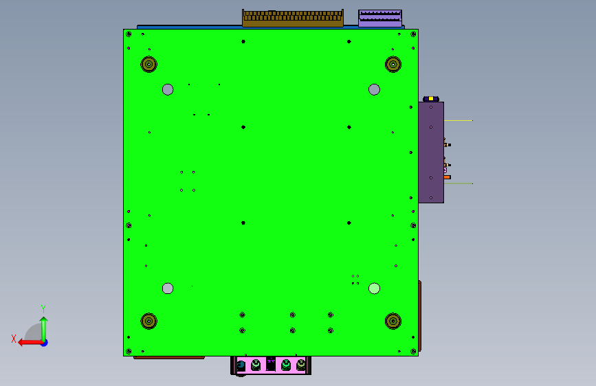Select the pink connector panel at the bottom
Image resolution: width=596 pixels, height=386 pixels.
pyautogui.click(x=271, y=365)
